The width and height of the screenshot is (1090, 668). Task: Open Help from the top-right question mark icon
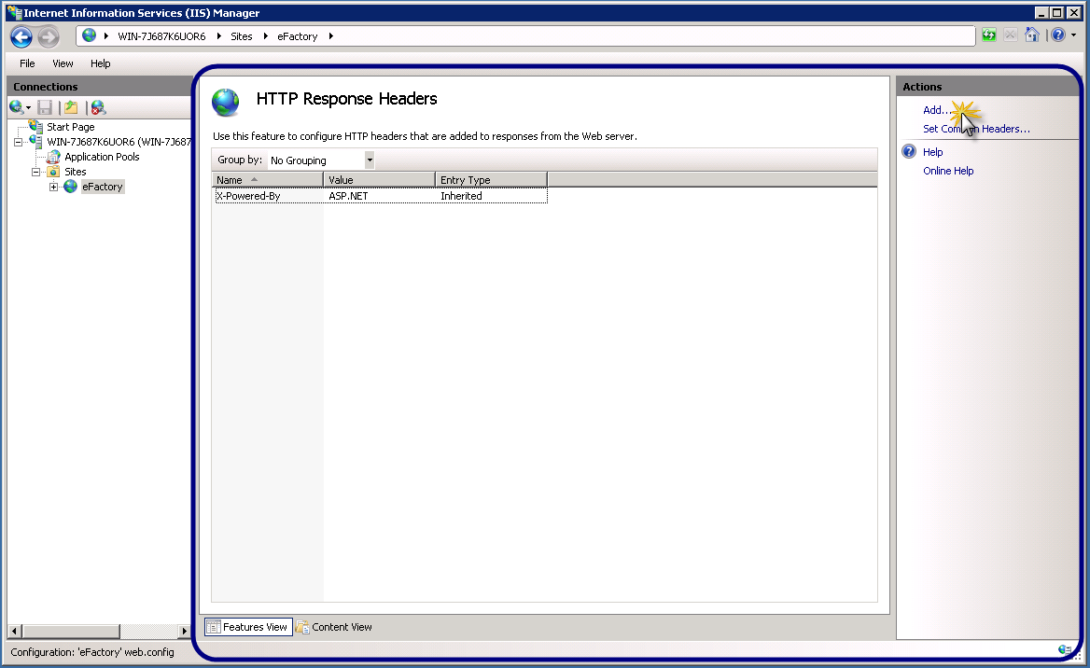1058,35
